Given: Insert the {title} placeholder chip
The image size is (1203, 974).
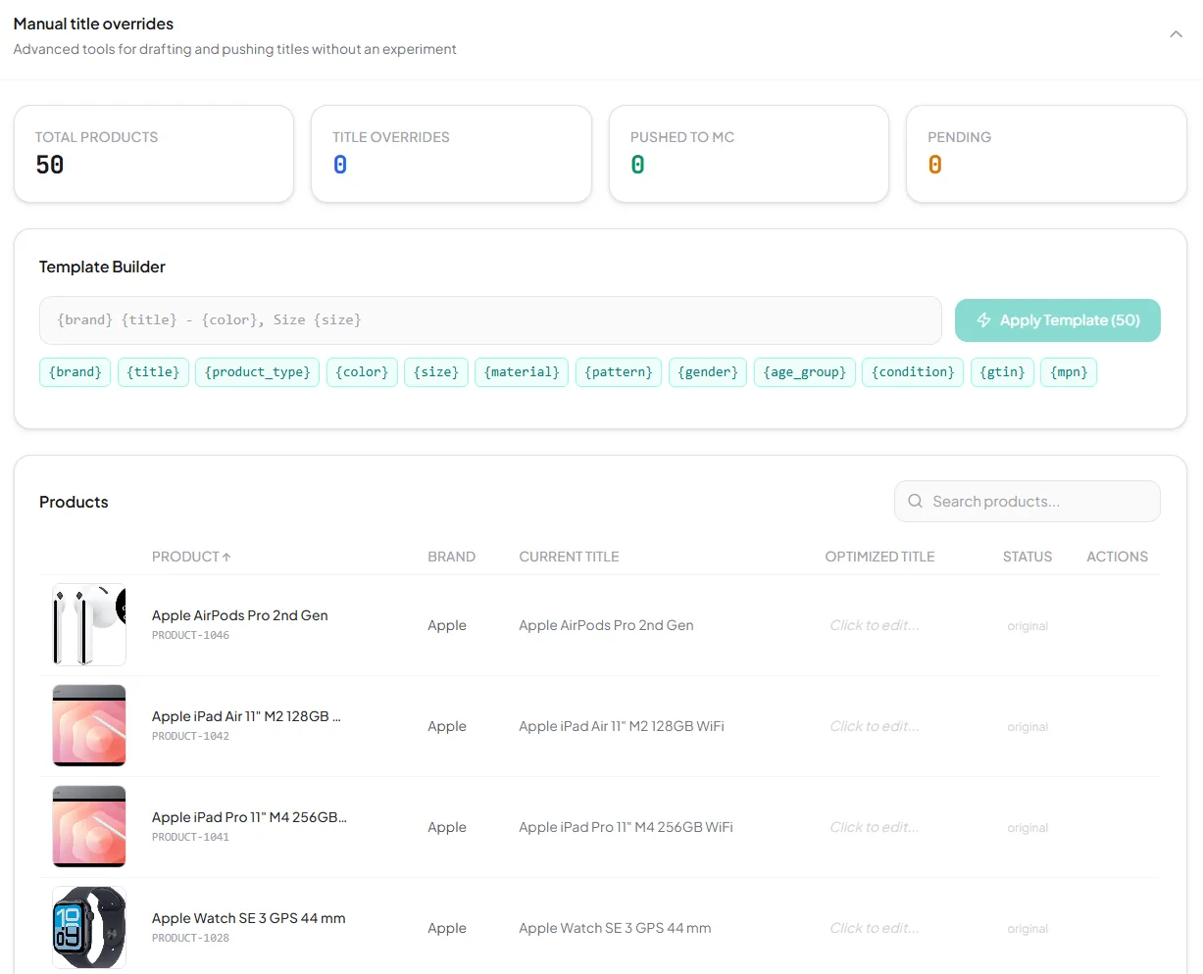Looking at the screenshot, I should pos(154,372).
